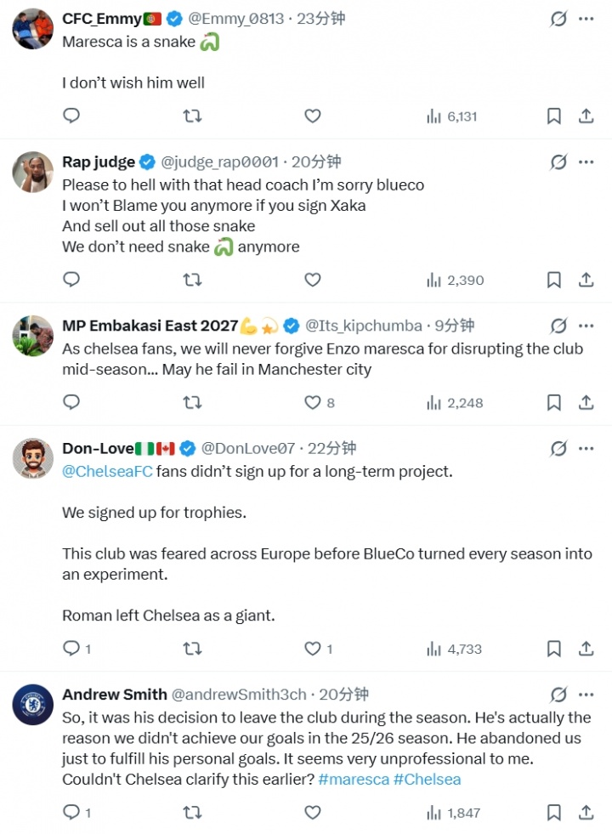Open Grok icon on CFC_Emmy's tweet

pos(558,19)
